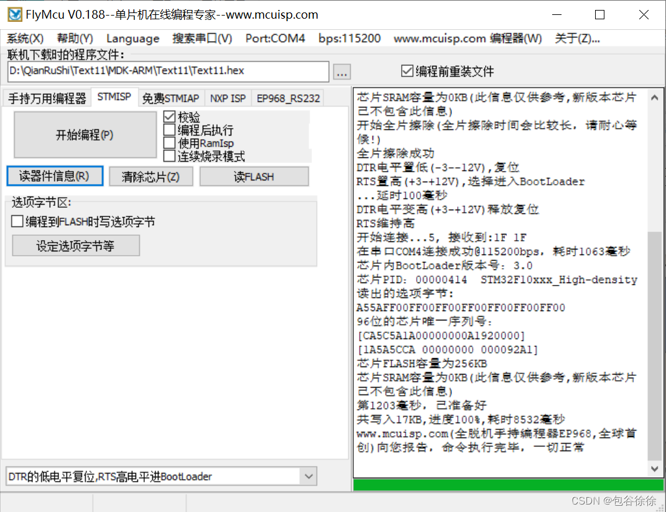Image resolution: width=666 pixels, height=512 pixels.
Task: Close the FlyMcu window
Action: coord(644,15)
